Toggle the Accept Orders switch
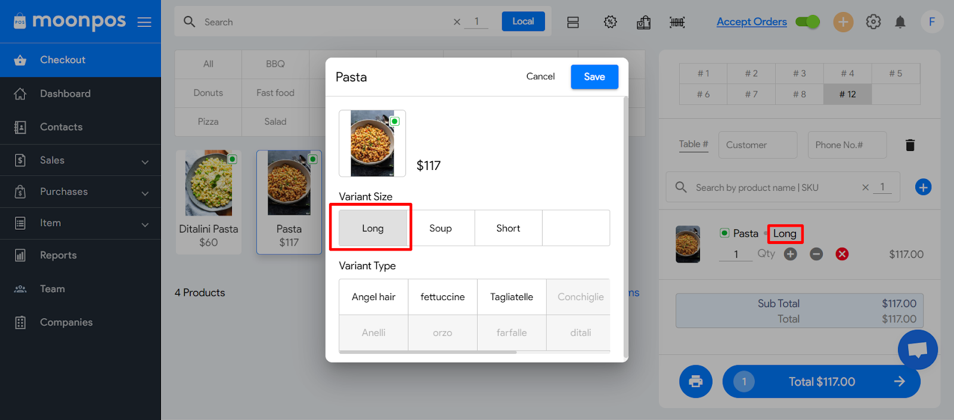Image resolution: width=954 pixels, height=420 pixels. pos(807,22)
